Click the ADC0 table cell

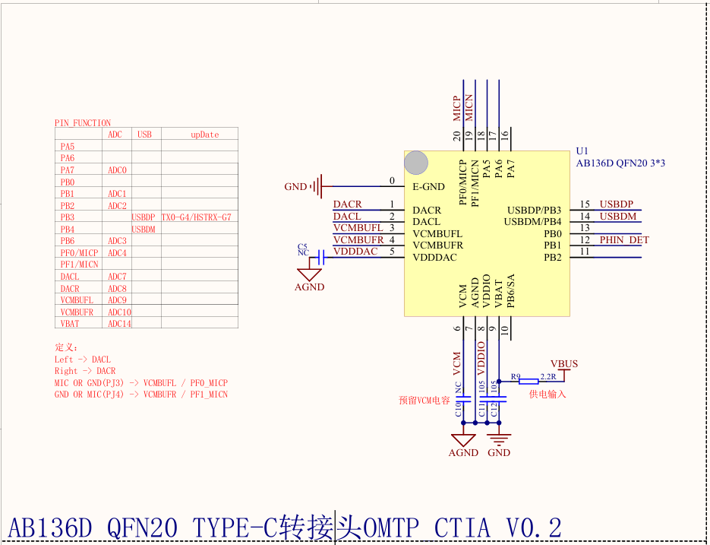click(117, 170)
